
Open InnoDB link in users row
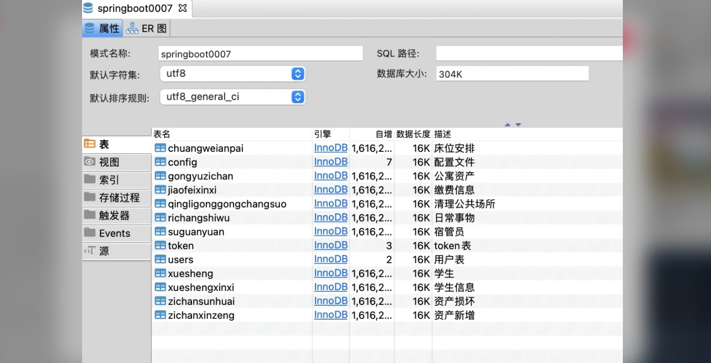click(x=331, y=259)
